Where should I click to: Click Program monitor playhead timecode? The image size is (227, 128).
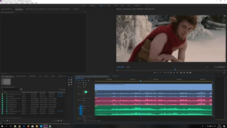tap(120, 67)
